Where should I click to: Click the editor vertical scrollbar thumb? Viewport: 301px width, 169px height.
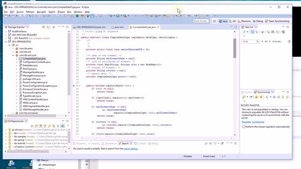coord(235,48)
